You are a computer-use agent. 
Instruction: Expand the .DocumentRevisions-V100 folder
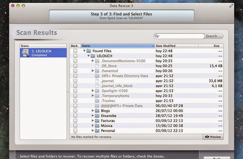click(93, 61)
